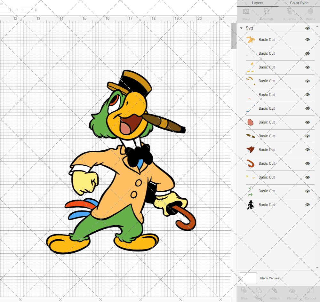Screen dimensions: 320x302
Task: Click the Flatten tool icon
Action: tap(292, 290)
